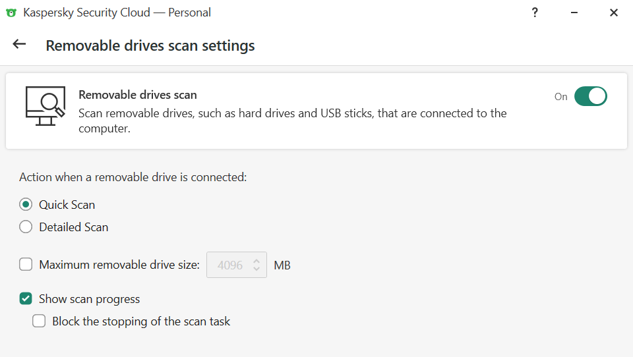Click the Removable drives scan title text
Image resolution: width=633 pixels, height=357 pixels.
pyautogui.click(x=137, y=95)
